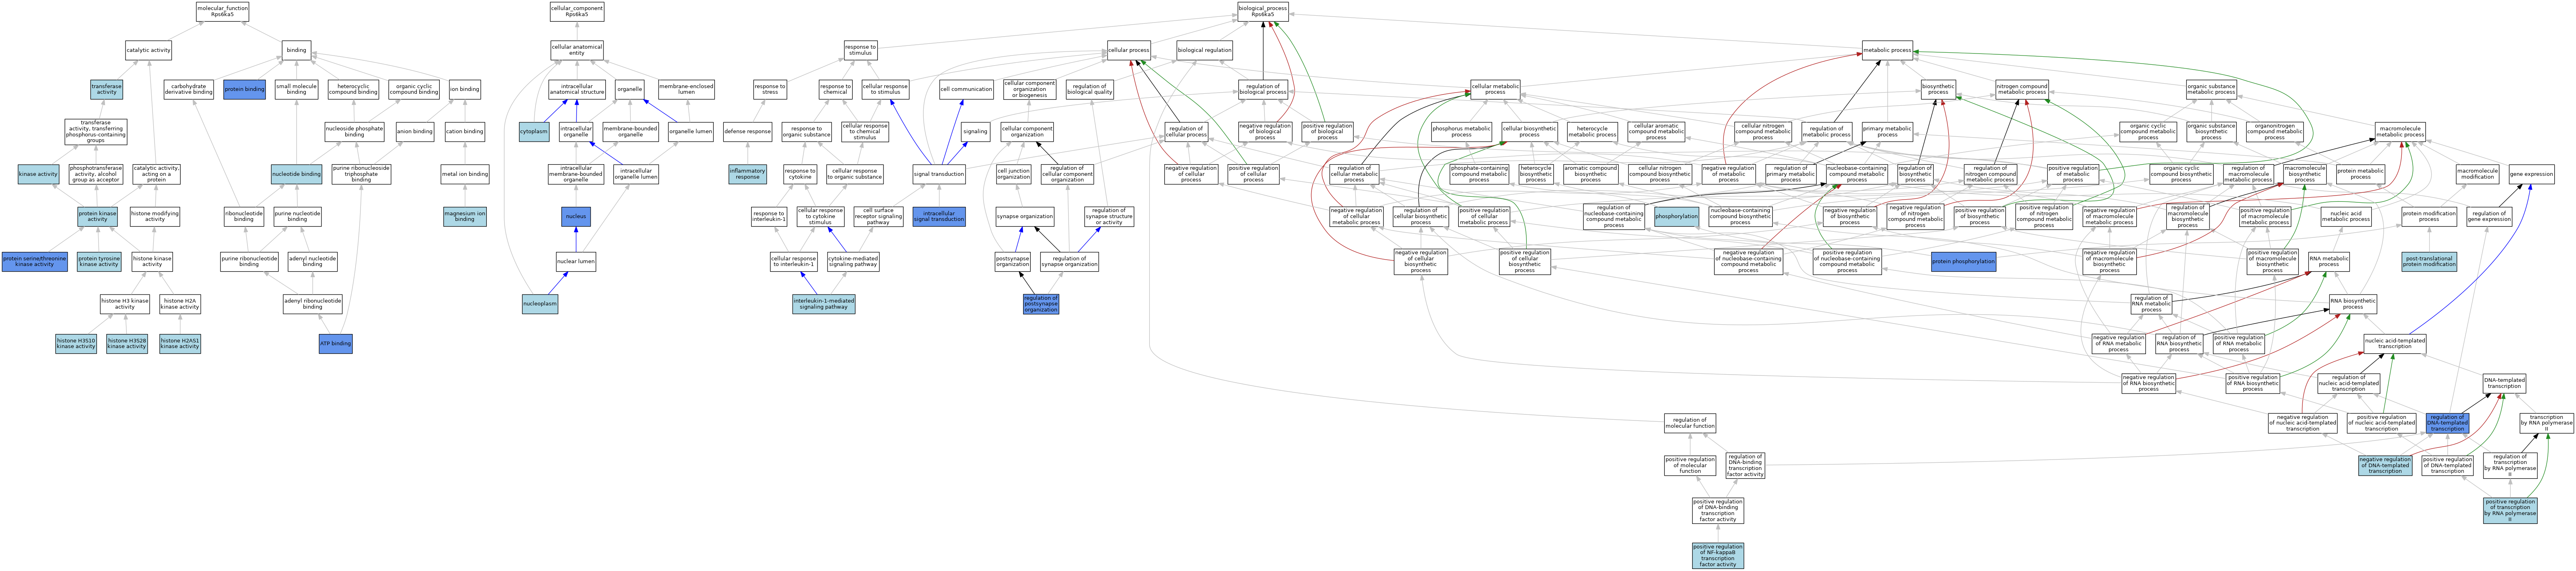This screenshot has width=2576, height=571.
Task: Click histone H3S28 kinase activity node
Action: [x=127, y=344]
